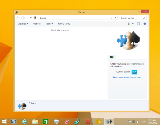This screenshot has width=160, height=125.
Task: Click the 0 items status text
Action: point(33,103)
